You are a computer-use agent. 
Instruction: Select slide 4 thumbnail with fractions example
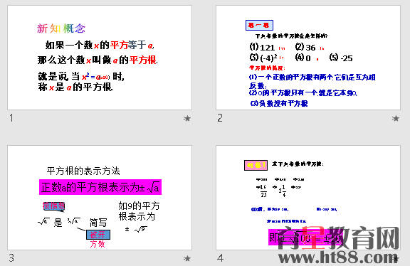[x=308, y=198]
